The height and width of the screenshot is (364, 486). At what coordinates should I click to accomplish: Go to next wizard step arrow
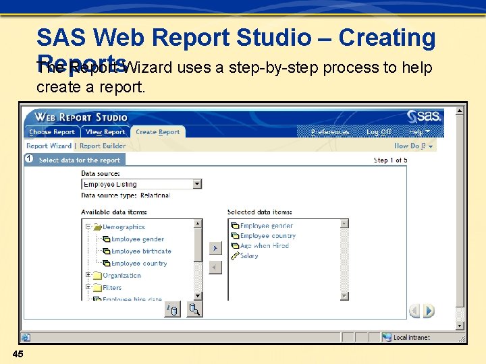429,311
